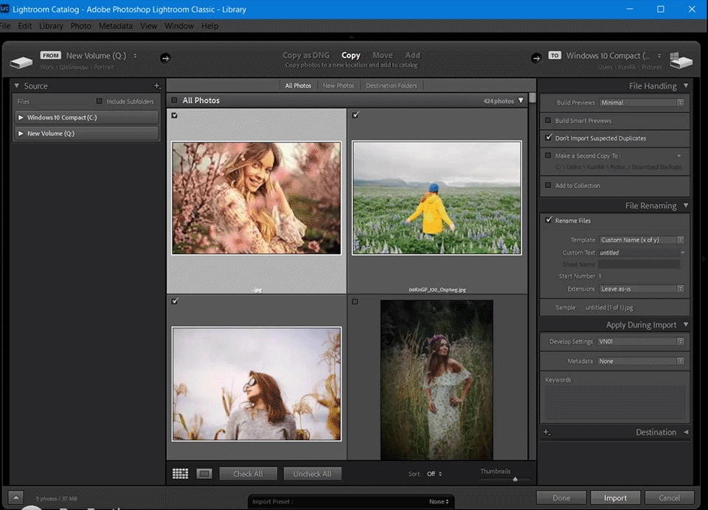Click the Keywords text box
This screenshot has width=708, height=510.
614,402
